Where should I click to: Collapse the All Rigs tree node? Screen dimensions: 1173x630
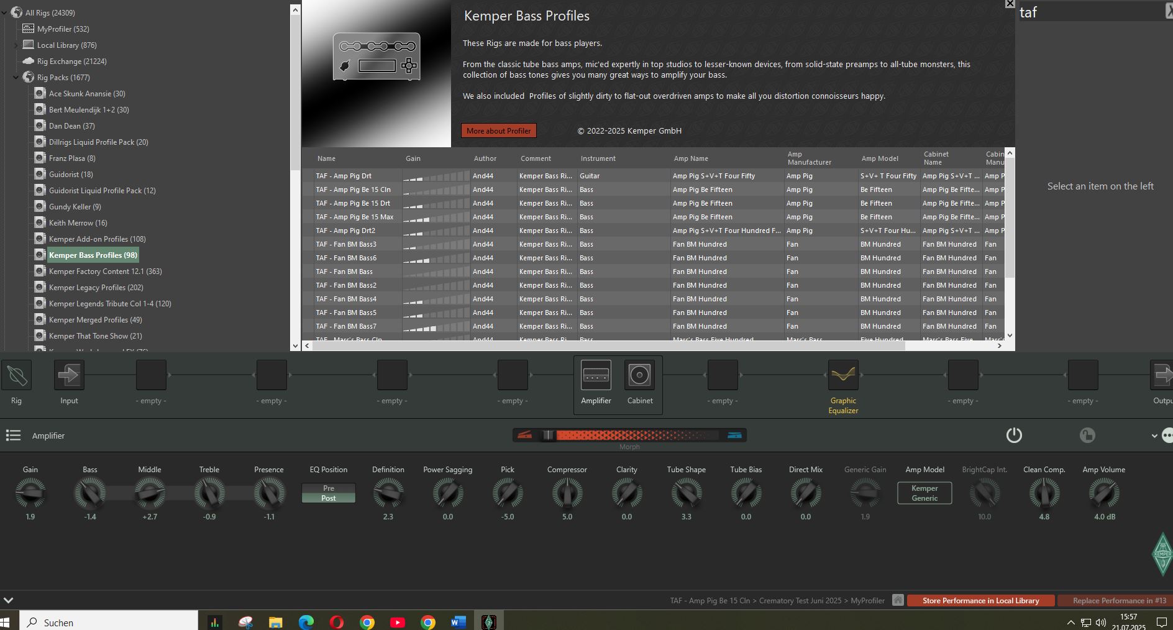coord(4,12)
